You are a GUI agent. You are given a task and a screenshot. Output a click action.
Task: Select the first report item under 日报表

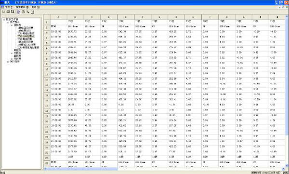(25, 27)
